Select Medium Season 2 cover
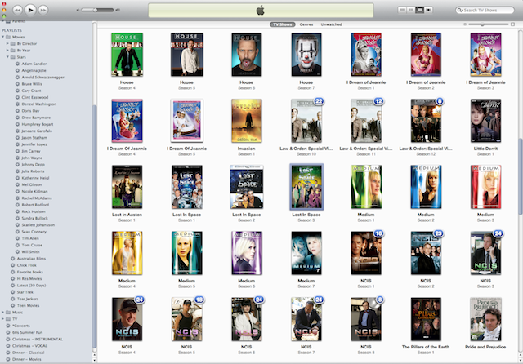This screenshot has width=523, height=364. point(426,187)
